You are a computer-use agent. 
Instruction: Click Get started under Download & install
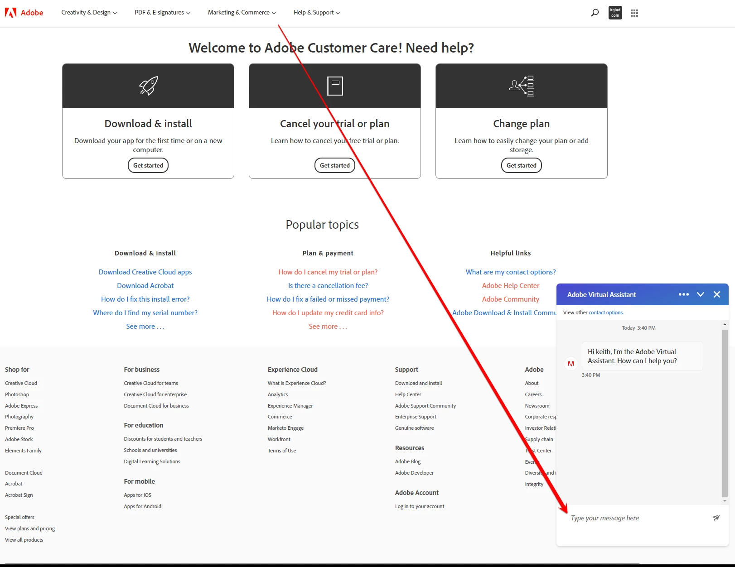pos(148,165)
